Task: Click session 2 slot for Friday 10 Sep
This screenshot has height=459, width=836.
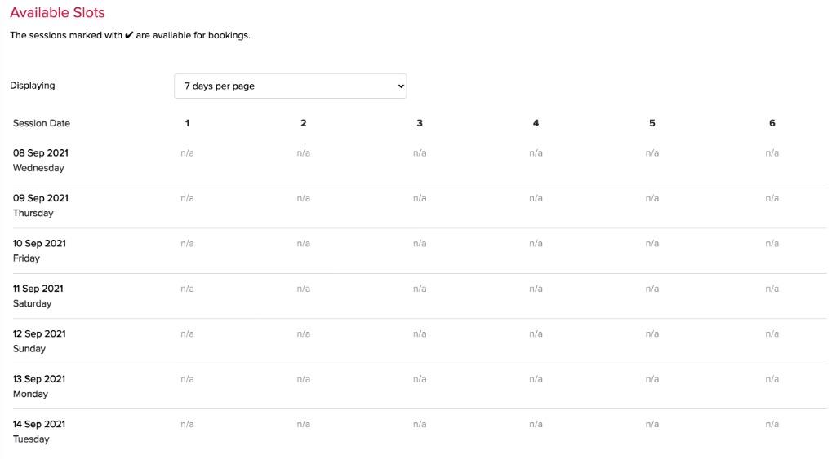Action: [304, 243]
